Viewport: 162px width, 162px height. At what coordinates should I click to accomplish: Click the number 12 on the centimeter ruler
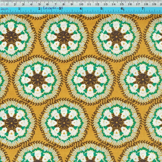[x=97, y=4]
